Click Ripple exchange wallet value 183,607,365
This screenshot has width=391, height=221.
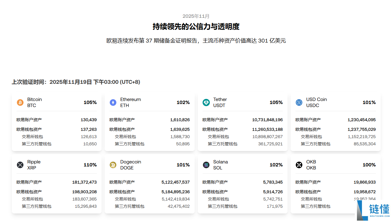coord(85,199)
